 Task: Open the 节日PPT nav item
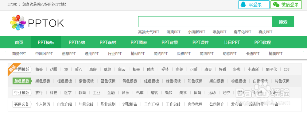231,42
